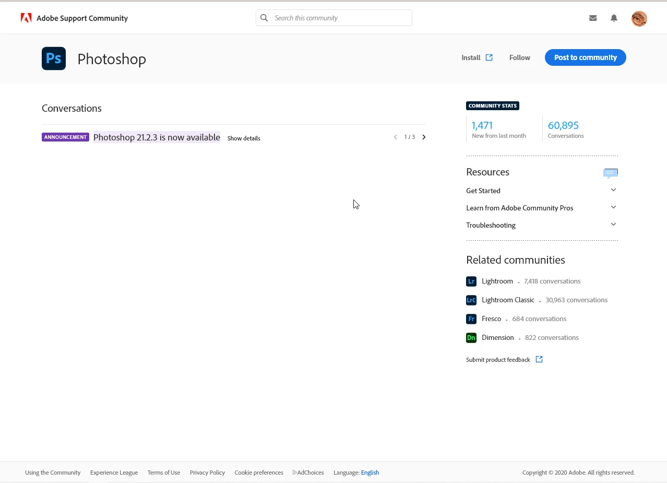The width and height of the screenshot is (667, 483).
Task: Open Using the Community footer link
Action: (x=53, y=473)
